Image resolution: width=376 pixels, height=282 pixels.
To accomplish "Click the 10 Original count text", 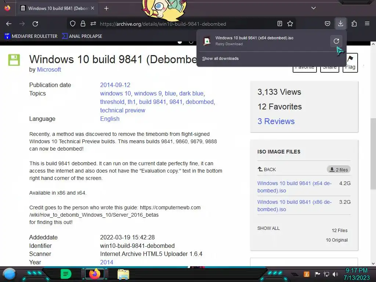I will [x=337, y=240].
